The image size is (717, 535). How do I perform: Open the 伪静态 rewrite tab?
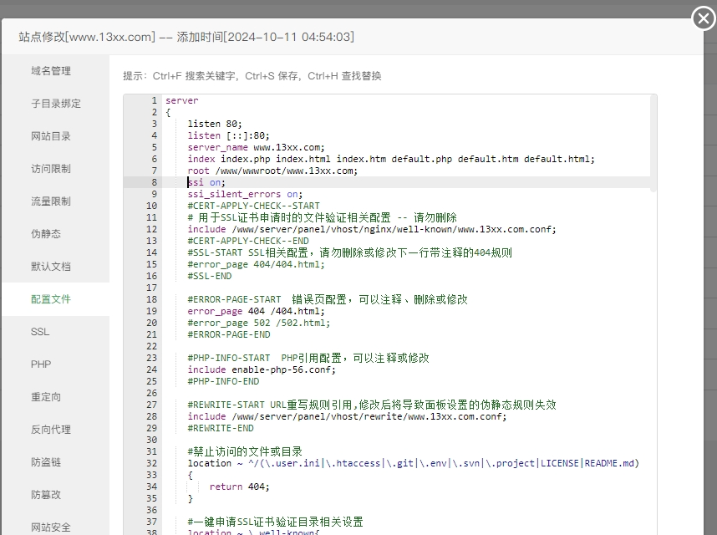(46, 234)
